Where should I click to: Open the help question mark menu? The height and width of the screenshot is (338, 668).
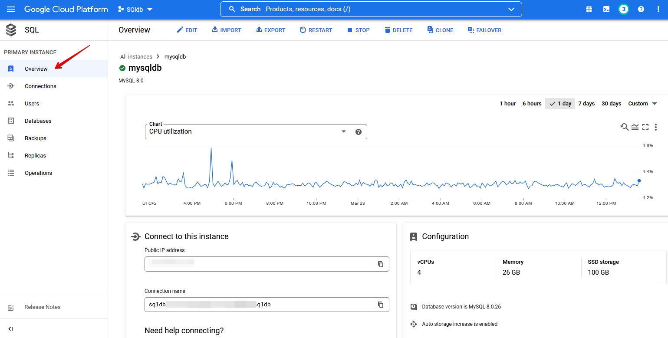pos(641,9)
